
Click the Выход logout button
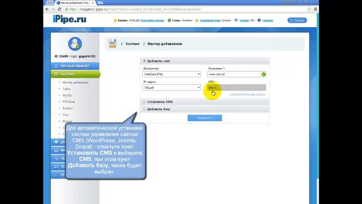[297, 20]
